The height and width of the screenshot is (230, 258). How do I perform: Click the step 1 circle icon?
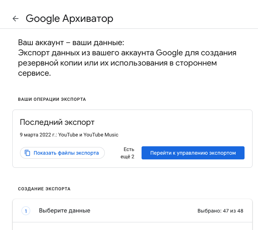pyautogui.click(x=26, y=211)
